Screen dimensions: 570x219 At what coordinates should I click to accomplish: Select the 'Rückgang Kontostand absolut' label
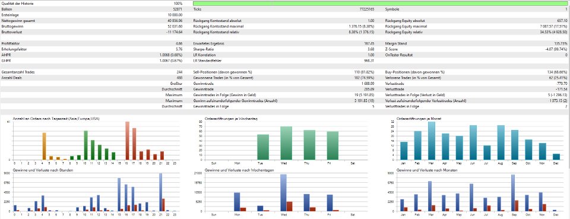pyautogui.click(x=217, y=21)
